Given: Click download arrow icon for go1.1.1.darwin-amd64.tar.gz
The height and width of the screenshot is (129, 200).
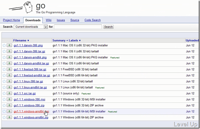Looking at the screenshot, I should coord(9,63).
